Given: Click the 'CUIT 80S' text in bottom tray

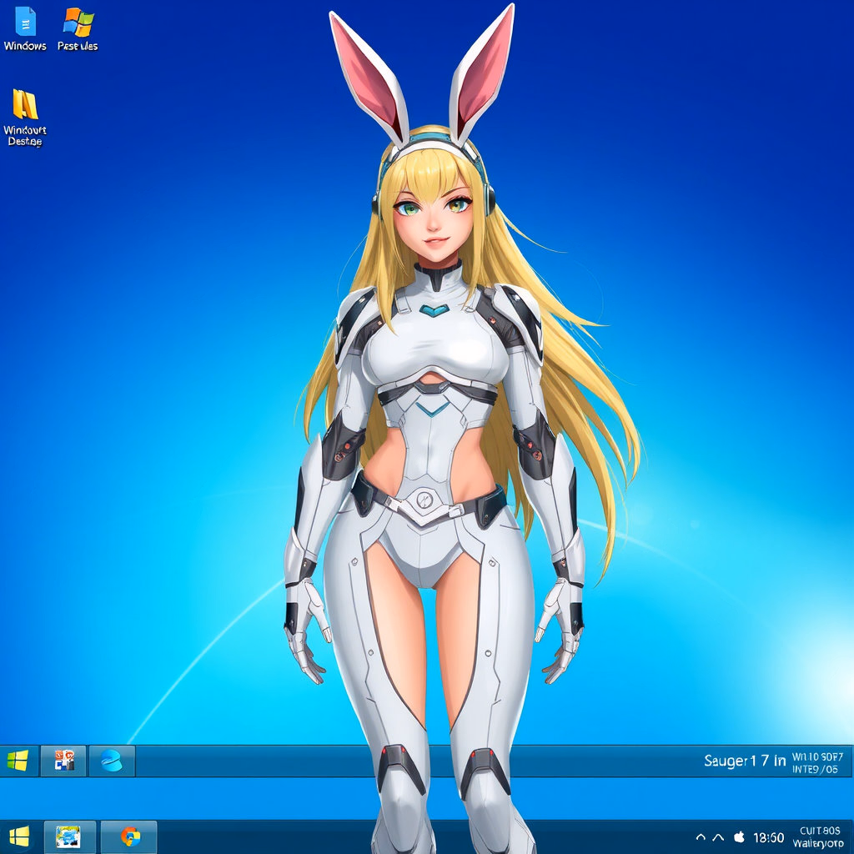Looking at the screenshot, I should click(x=819, y=831).
